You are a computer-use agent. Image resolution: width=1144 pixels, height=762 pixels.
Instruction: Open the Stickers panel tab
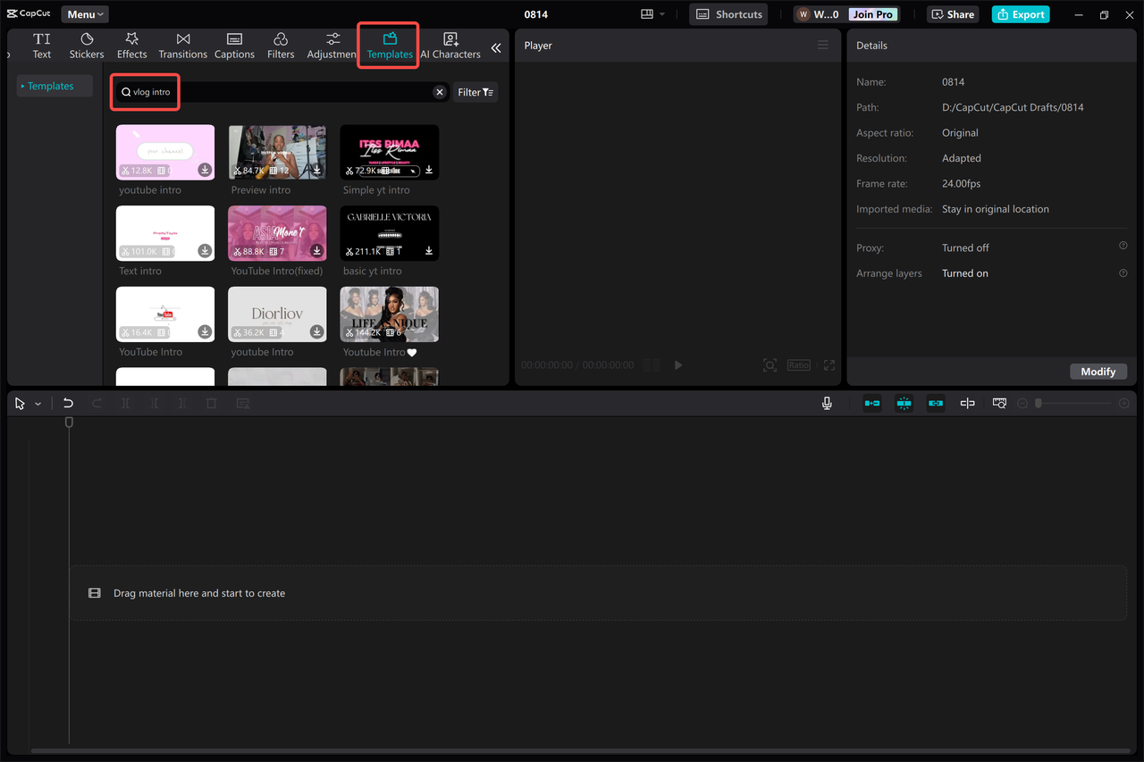point(87,46)
